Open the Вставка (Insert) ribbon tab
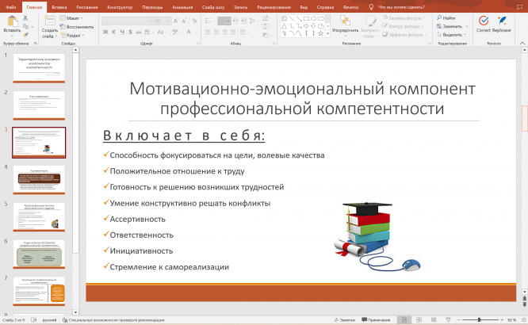The width and height of the screenshot is (528, 325). click(59, 6)
